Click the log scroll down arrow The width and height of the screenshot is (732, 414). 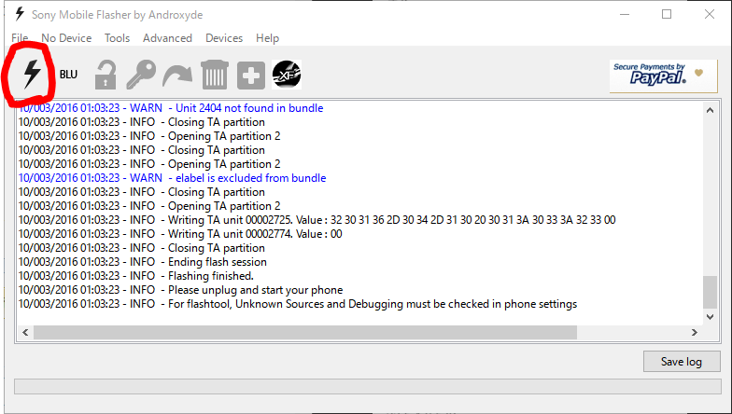point(710,317)
